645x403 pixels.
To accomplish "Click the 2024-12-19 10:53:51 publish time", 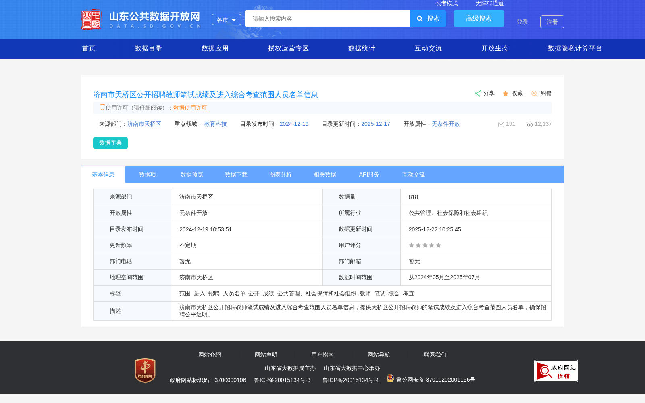I will (x=206, y=229).
